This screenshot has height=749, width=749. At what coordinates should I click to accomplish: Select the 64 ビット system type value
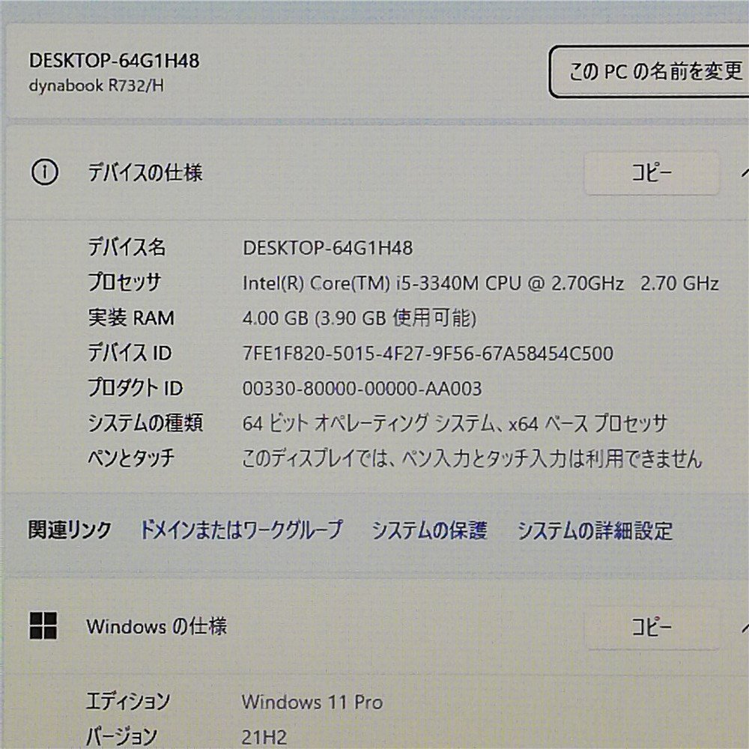click(x=455, y=423)
